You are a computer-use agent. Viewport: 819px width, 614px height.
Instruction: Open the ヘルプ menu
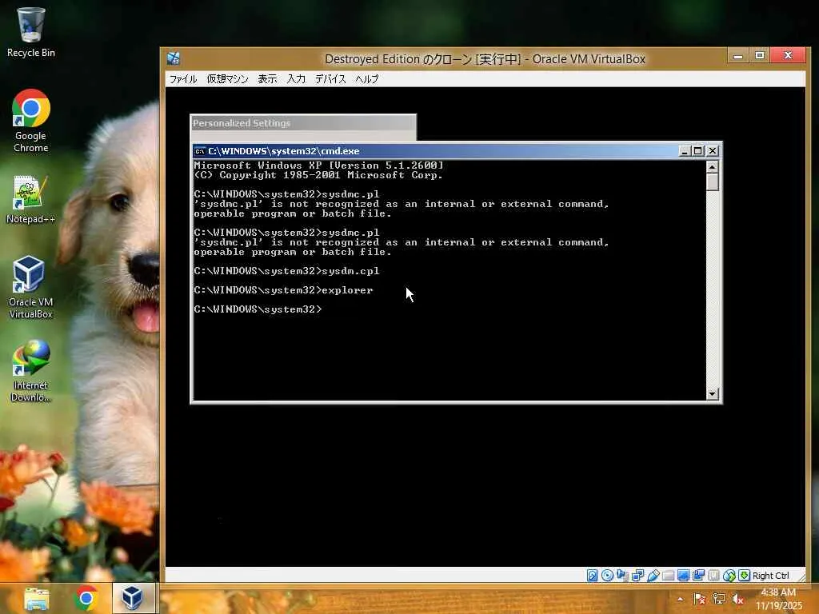[x=366, y=79]
